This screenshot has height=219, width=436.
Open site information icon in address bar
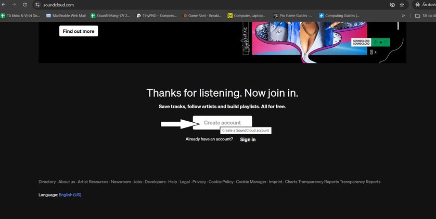click(x=37, y=5)
